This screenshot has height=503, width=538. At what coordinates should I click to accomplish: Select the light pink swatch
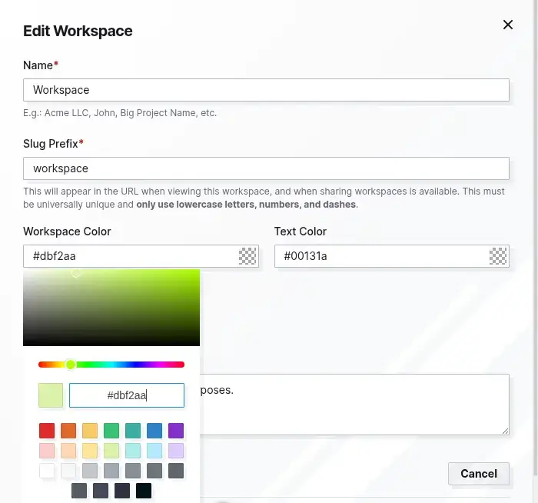[x=47, y=451]
